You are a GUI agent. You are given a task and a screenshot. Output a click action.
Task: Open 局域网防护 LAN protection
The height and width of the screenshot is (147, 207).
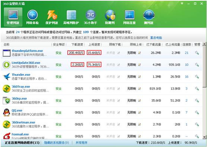pos(71,17)
